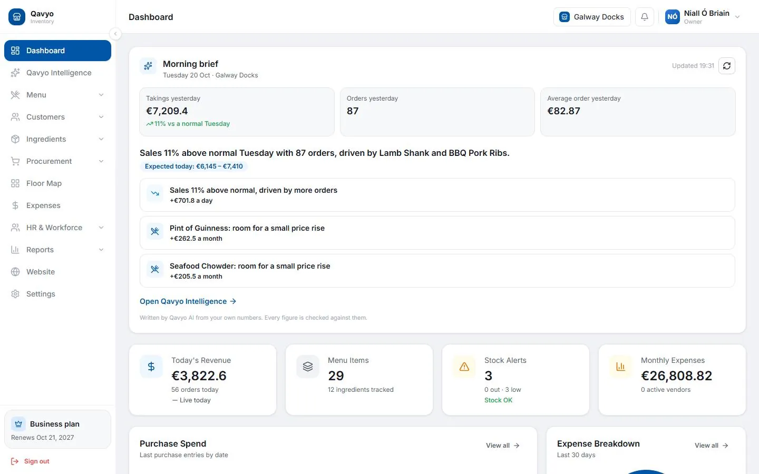
Task: View all Expense Breakdown details
Action: 712,446
